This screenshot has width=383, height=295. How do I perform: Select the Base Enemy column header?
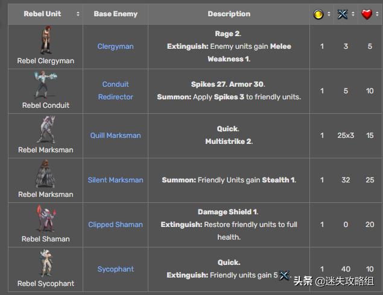tap(116, 14)
